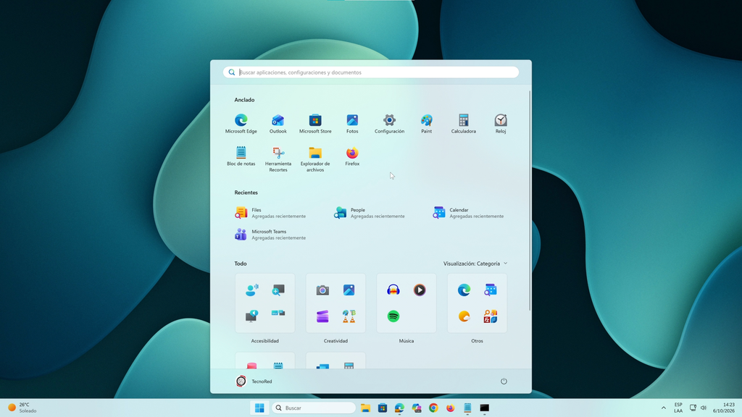Open weather icon in the Otros folder
Viewport: 742px width, 417px height.
click(464, 316)
